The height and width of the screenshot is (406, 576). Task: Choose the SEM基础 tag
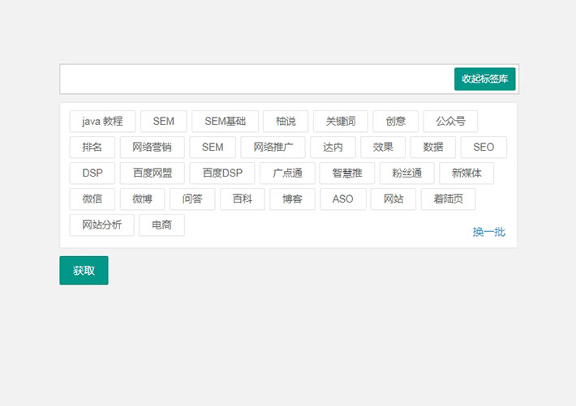[x=225, y=121]
